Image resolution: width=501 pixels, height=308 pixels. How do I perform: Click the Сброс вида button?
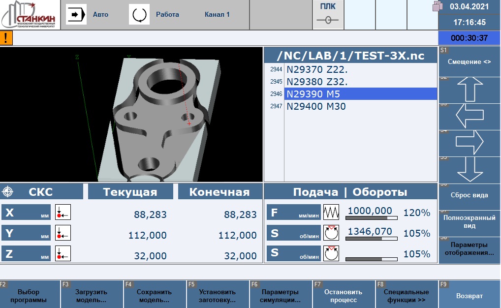(x=469, y=195)
